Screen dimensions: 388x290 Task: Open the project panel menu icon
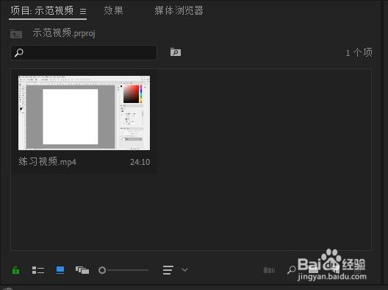83,11
